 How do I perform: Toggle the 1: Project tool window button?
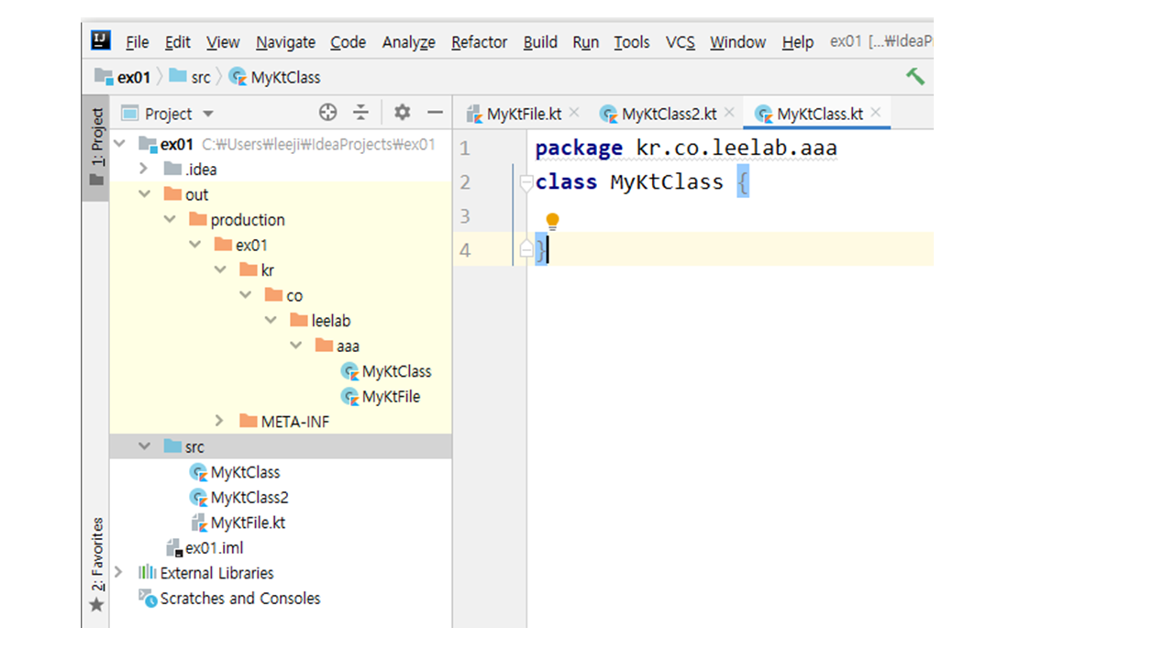pyautogui.click(x=96, y=147)
